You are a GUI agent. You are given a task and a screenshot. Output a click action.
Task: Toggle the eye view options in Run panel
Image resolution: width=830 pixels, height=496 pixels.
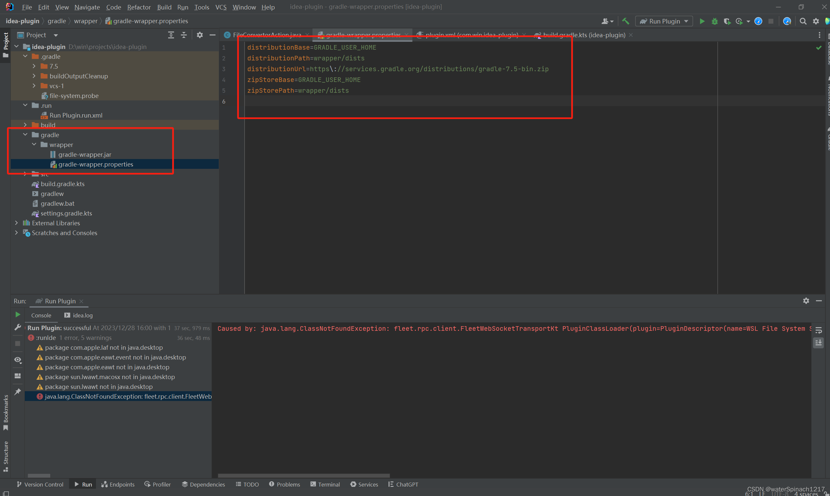coord(18,360)
